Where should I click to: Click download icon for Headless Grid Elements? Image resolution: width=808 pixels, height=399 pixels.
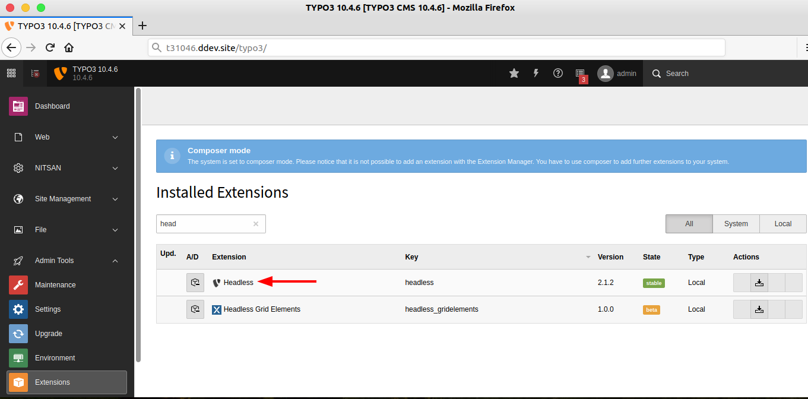759,309
